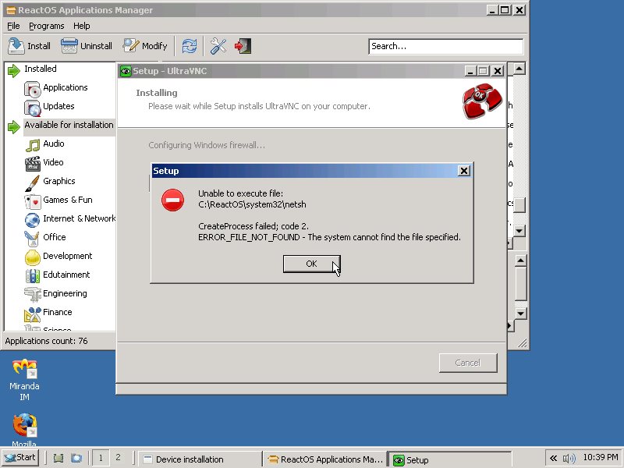
Task: Click the Exit door icon in toolbar
Action: tap(243, 46)
